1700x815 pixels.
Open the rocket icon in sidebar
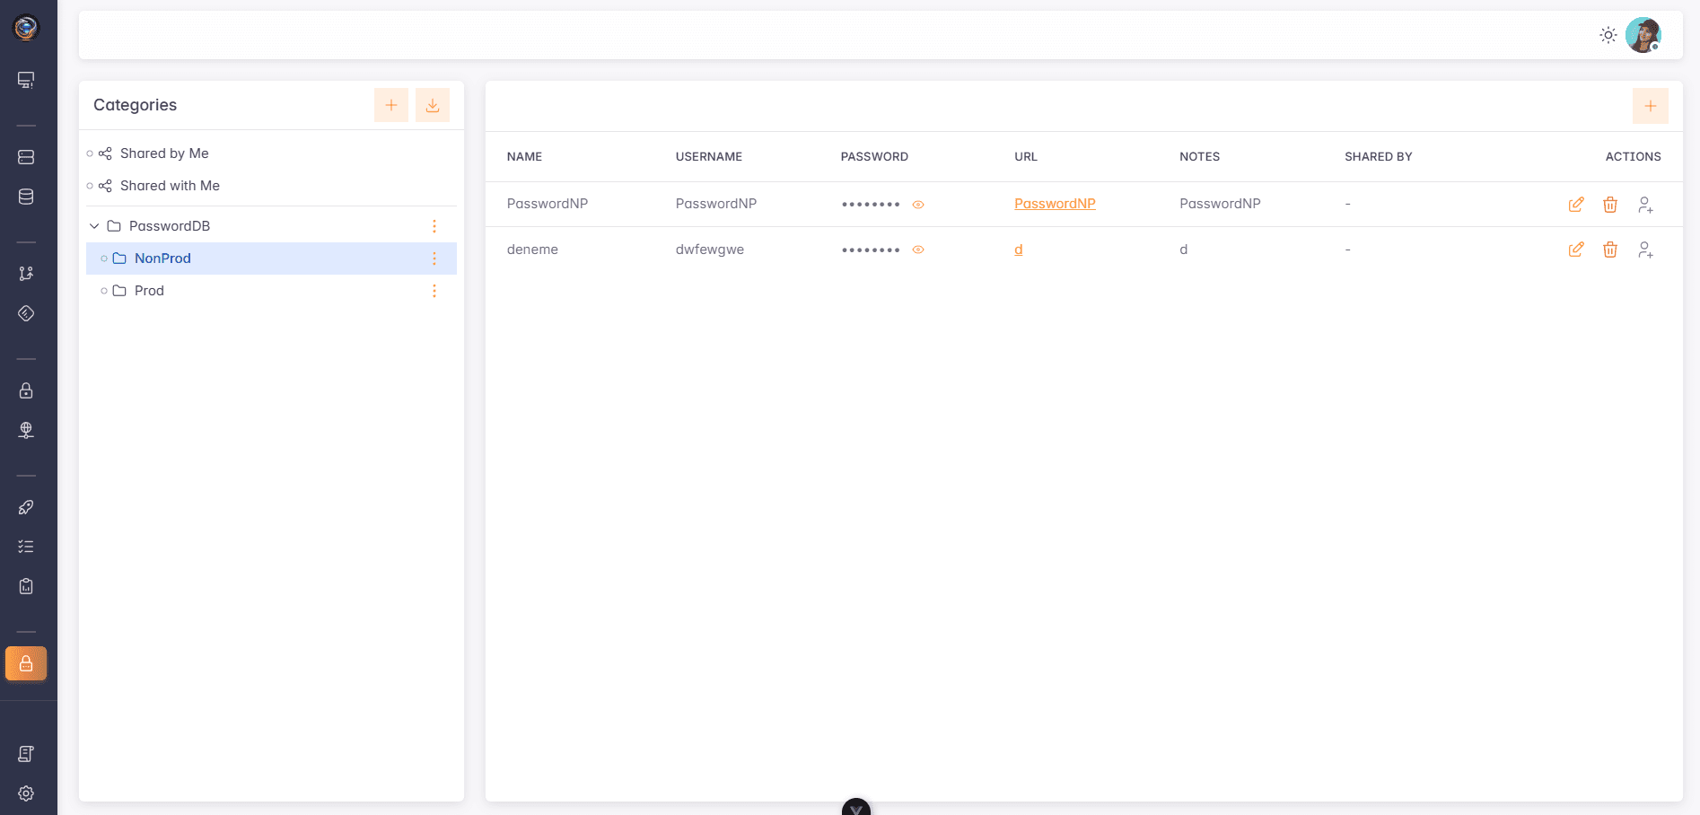tap(26, 507)
